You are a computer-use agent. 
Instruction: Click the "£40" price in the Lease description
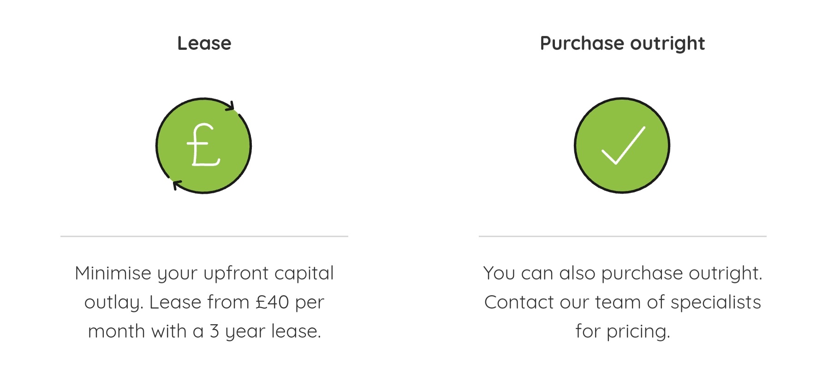[x=273, y=303]
